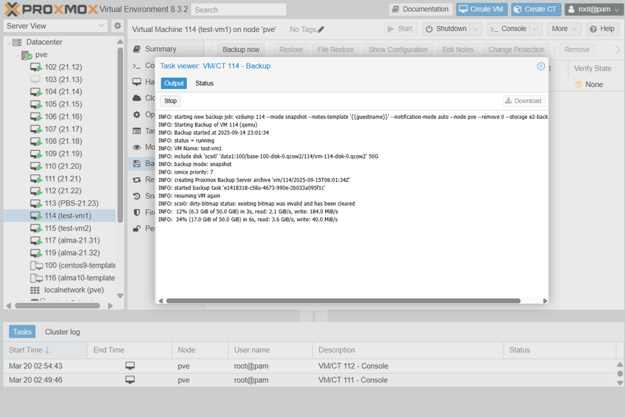
Task: Switch to the Cluster log tab
Action: point(62,332)
